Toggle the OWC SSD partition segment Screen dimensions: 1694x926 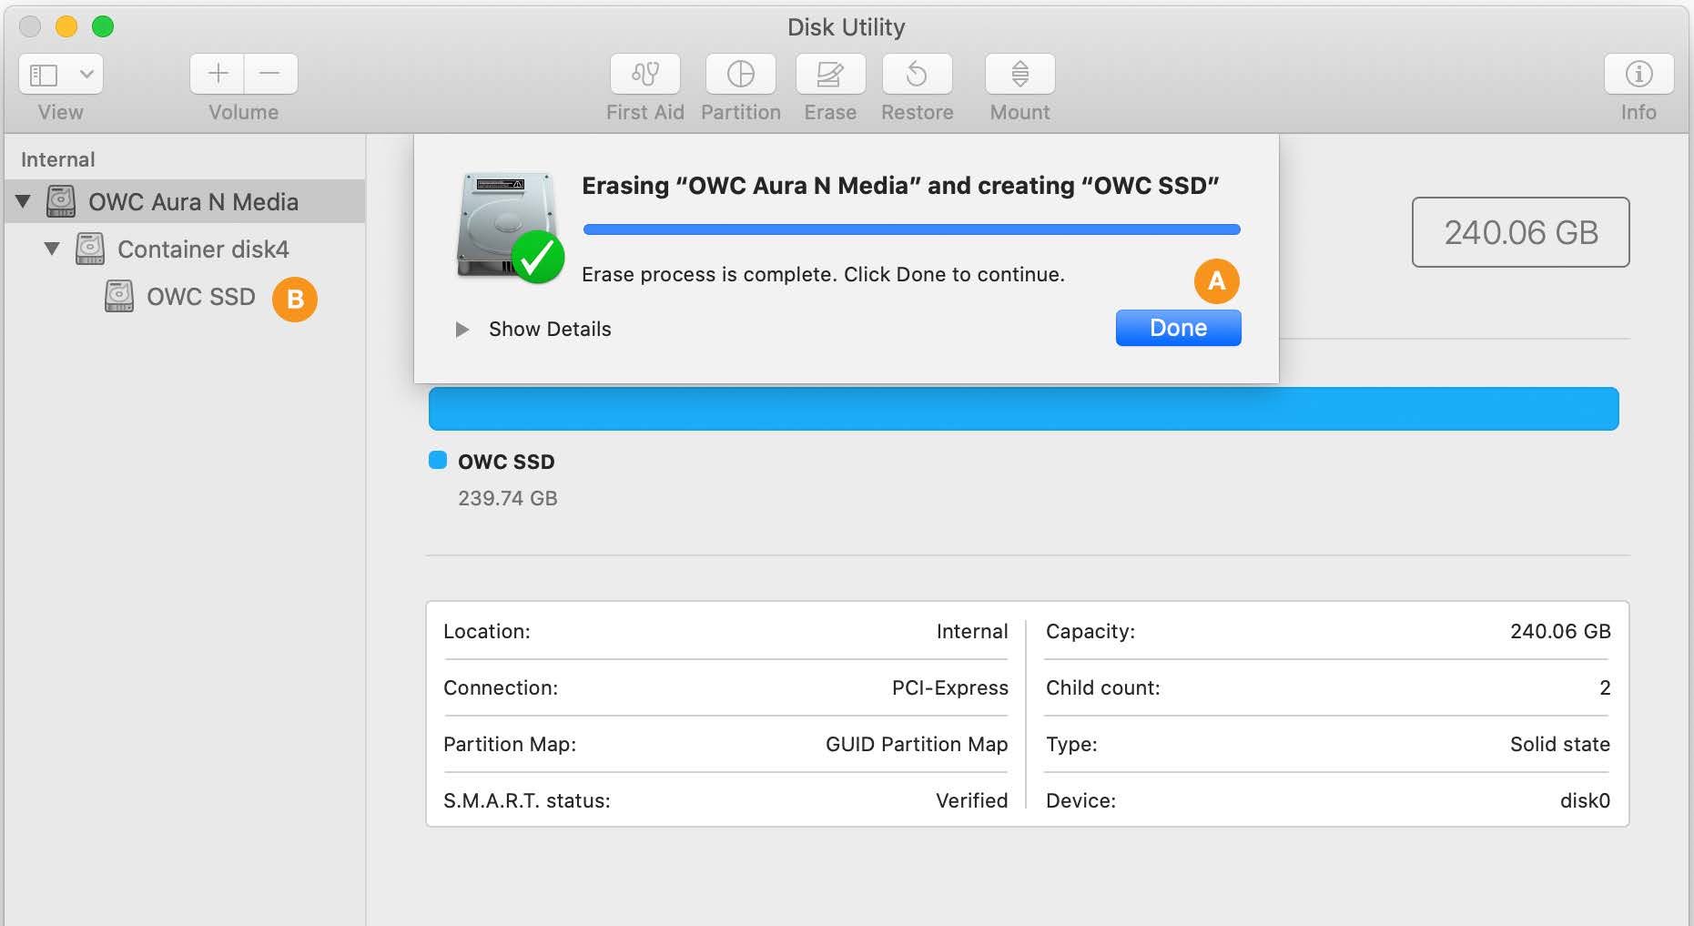[1023, 408]
